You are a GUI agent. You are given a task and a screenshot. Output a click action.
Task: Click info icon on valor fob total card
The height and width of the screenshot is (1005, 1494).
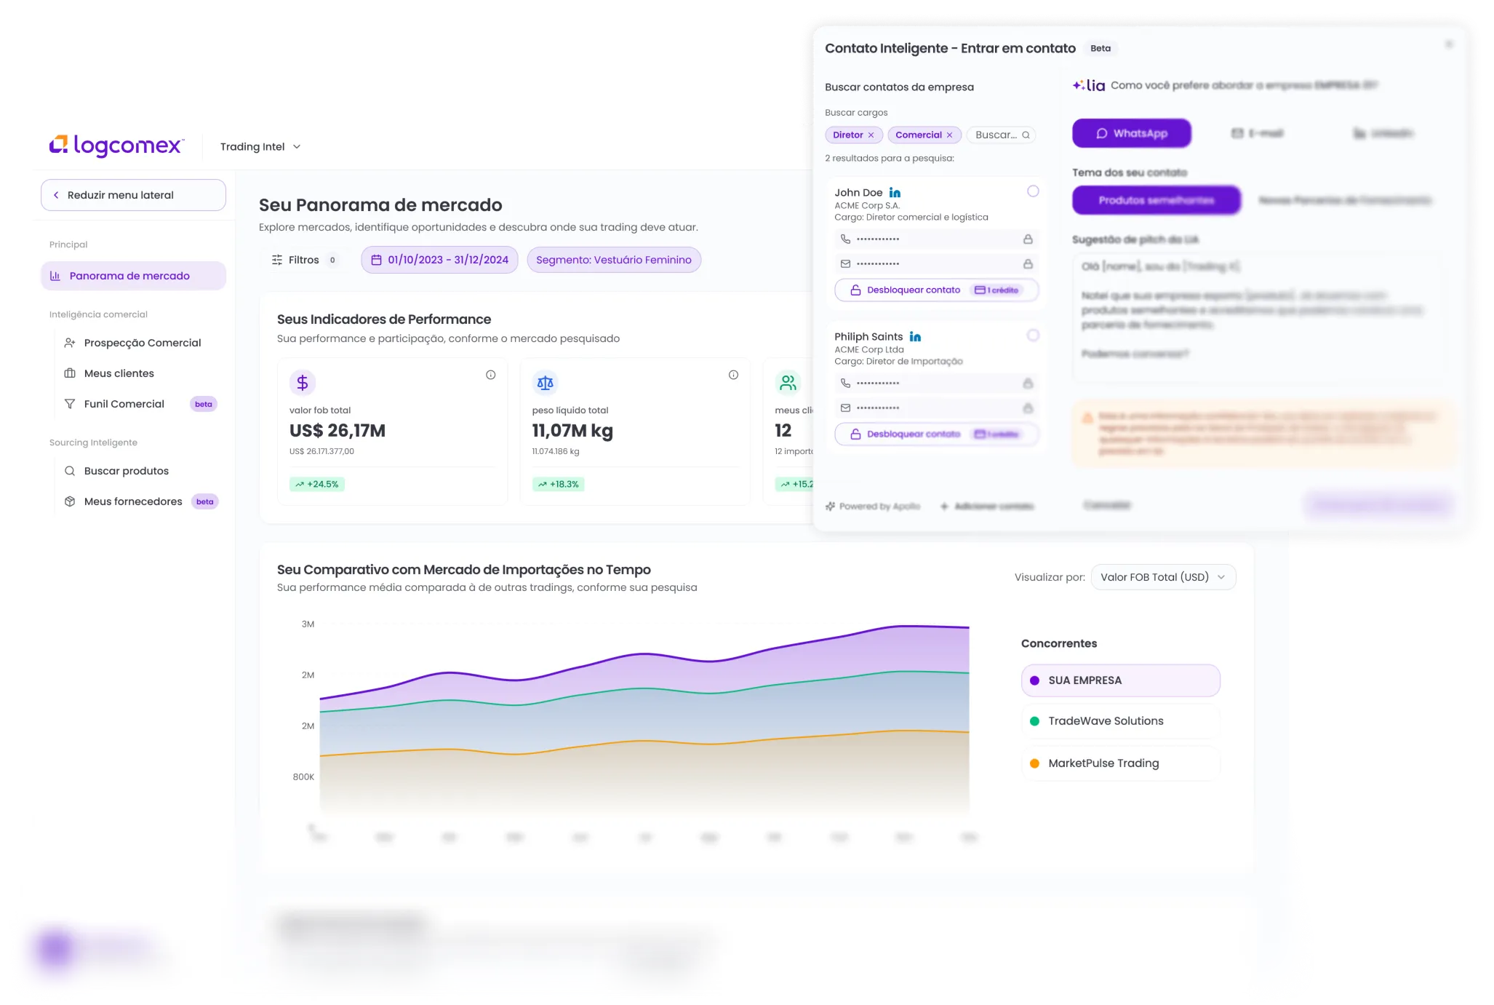pos(490,375)
